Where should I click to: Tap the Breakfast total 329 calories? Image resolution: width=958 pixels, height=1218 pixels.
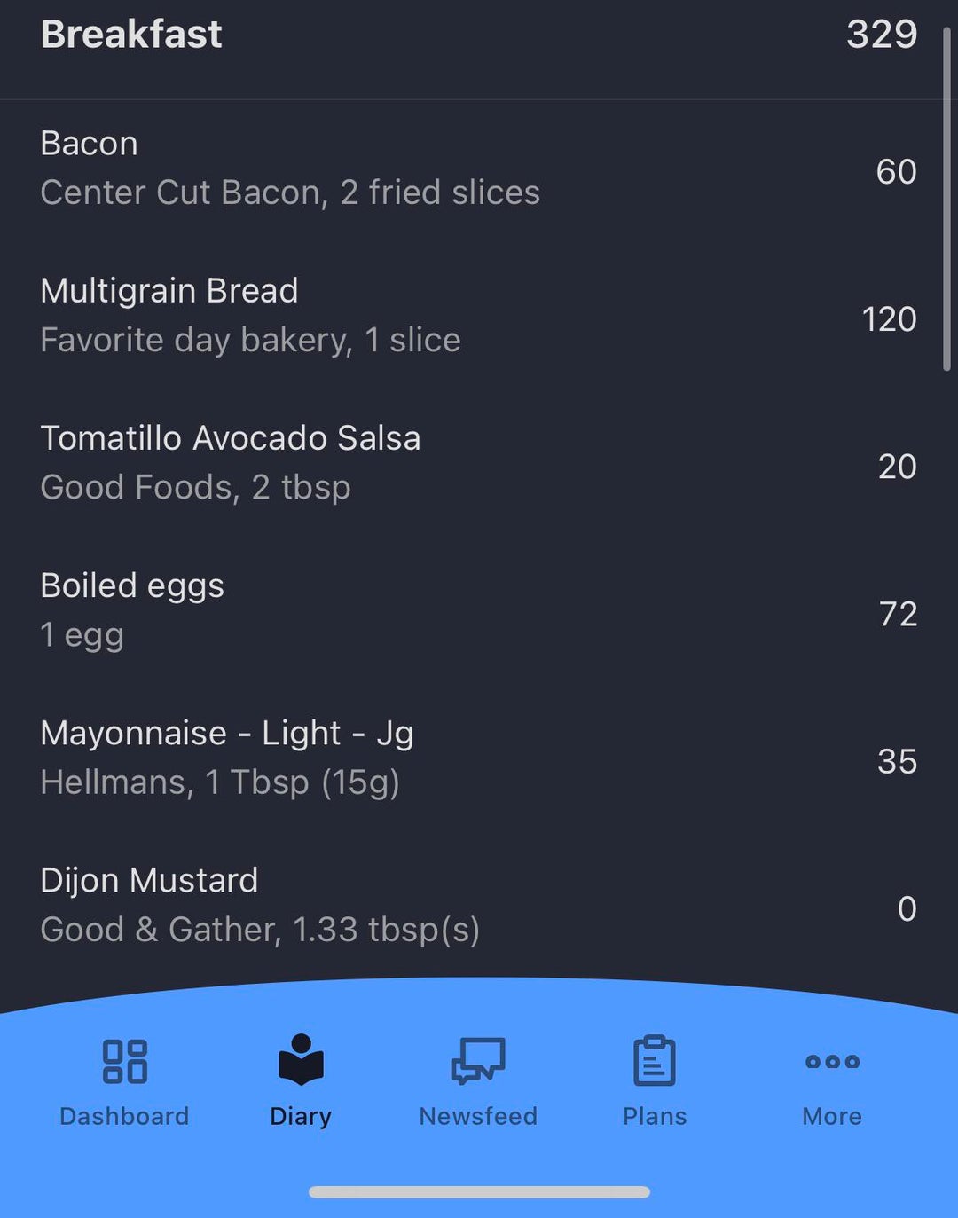pos(881,35)
